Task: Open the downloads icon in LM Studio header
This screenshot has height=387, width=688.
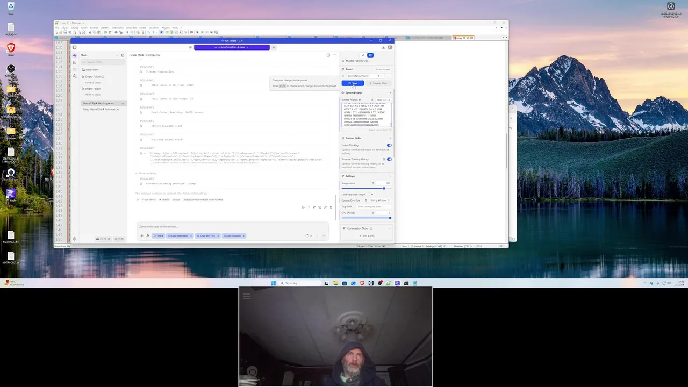Action: pos(383,47)
